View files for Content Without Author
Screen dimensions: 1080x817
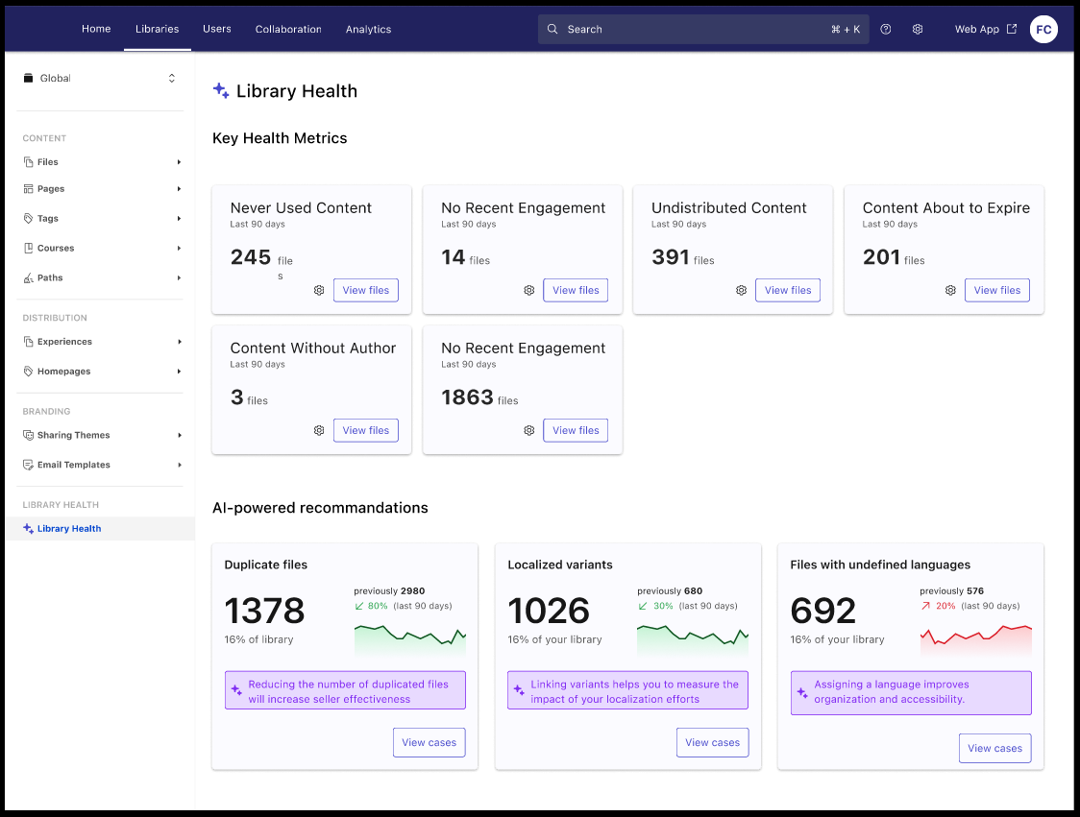pyautogui.click(x=366, y=430)
